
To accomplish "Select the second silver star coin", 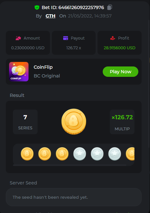I will coord(97,154).
